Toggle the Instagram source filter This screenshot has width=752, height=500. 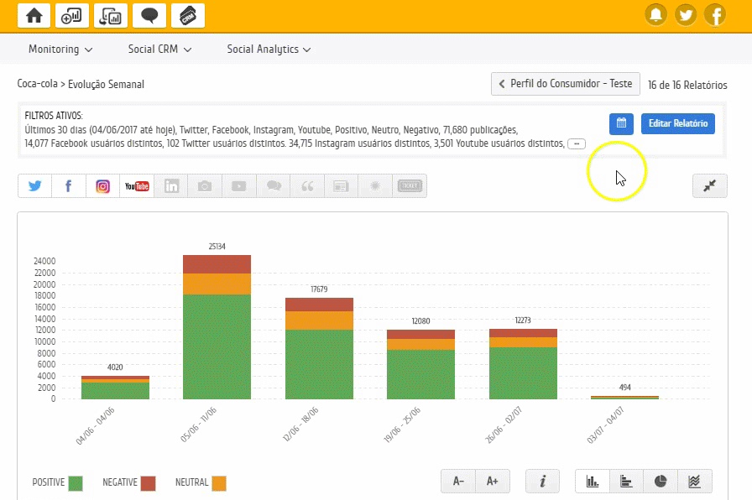tap(102, 186)
